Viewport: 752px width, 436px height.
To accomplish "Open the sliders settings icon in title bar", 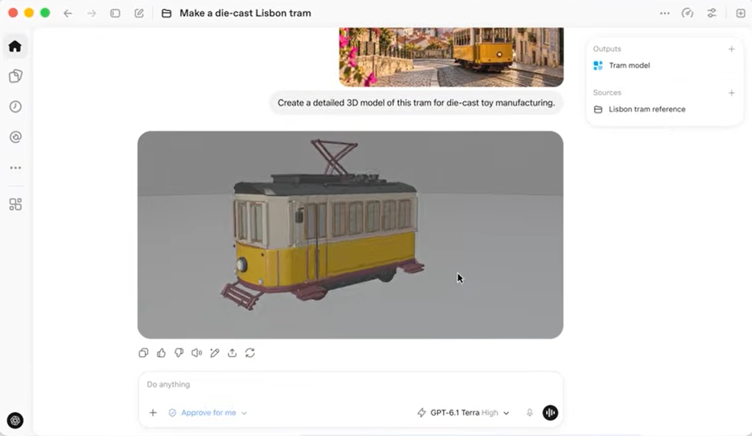I will (x=711, y=13).
